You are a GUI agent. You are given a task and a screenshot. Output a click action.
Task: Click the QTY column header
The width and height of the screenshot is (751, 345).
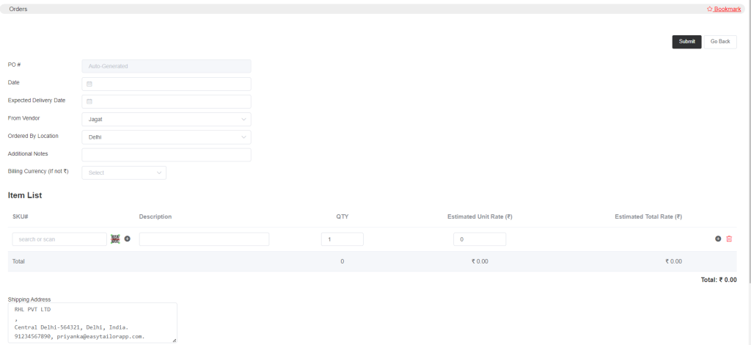point(342,217)
